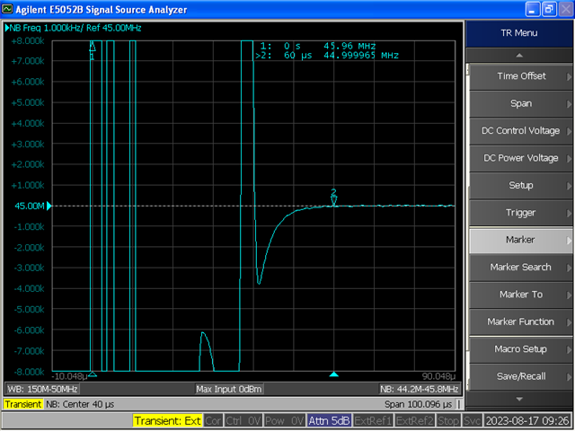Open the Span softkey menu

(x=521, y=104)
